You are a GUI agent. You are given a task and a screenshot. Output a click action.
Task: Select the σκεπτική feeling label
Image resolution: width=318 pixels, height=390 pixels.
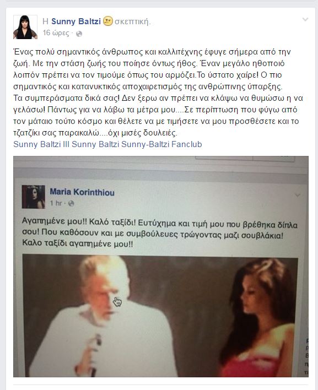(133, 21)
